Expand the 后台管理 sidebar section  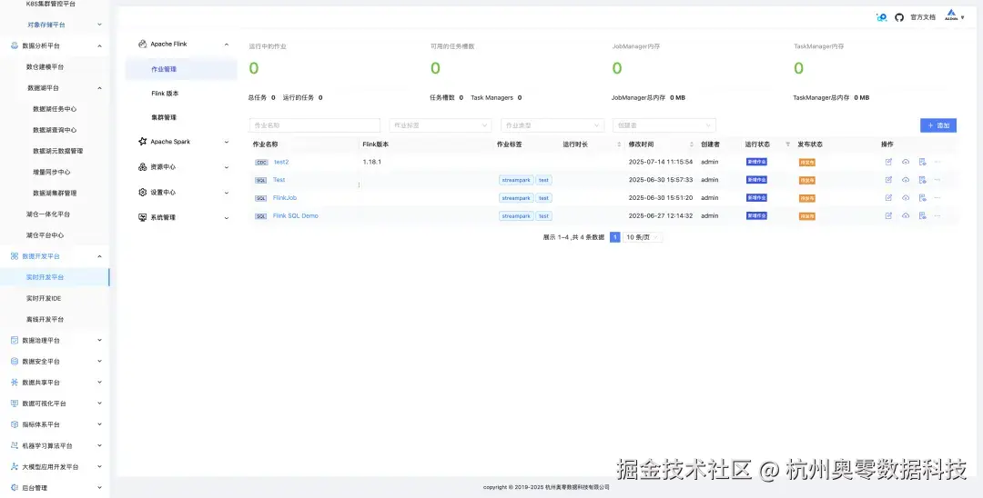point(99,487)
